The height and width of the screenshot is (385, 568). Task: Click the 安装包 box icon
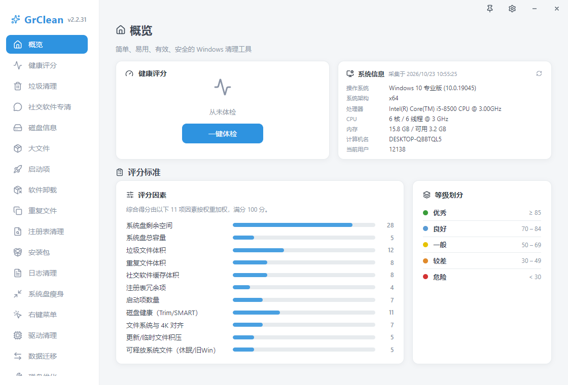pos(18,252)
